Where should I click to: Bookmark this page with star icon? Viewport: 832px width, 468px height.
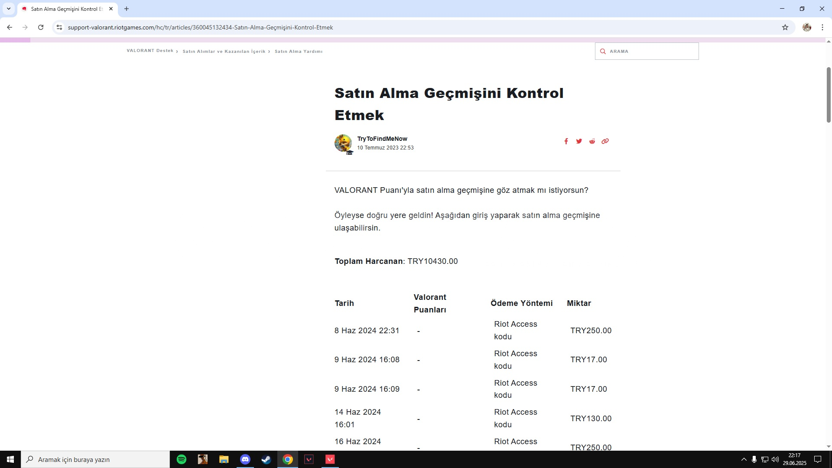click(785, 27)
